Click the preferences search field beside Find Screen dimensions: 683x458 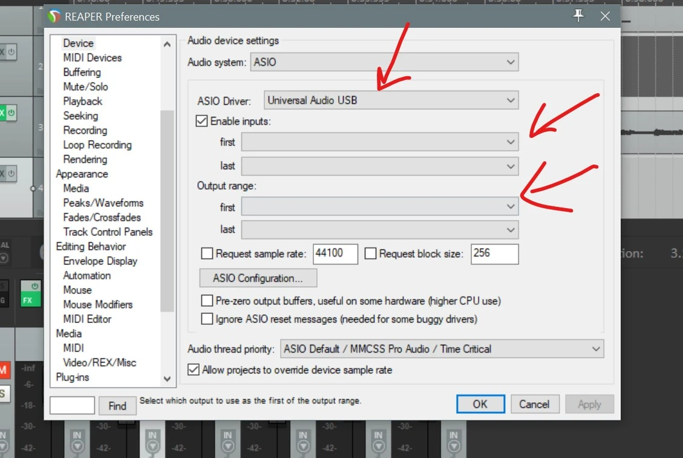click(72, 405)
